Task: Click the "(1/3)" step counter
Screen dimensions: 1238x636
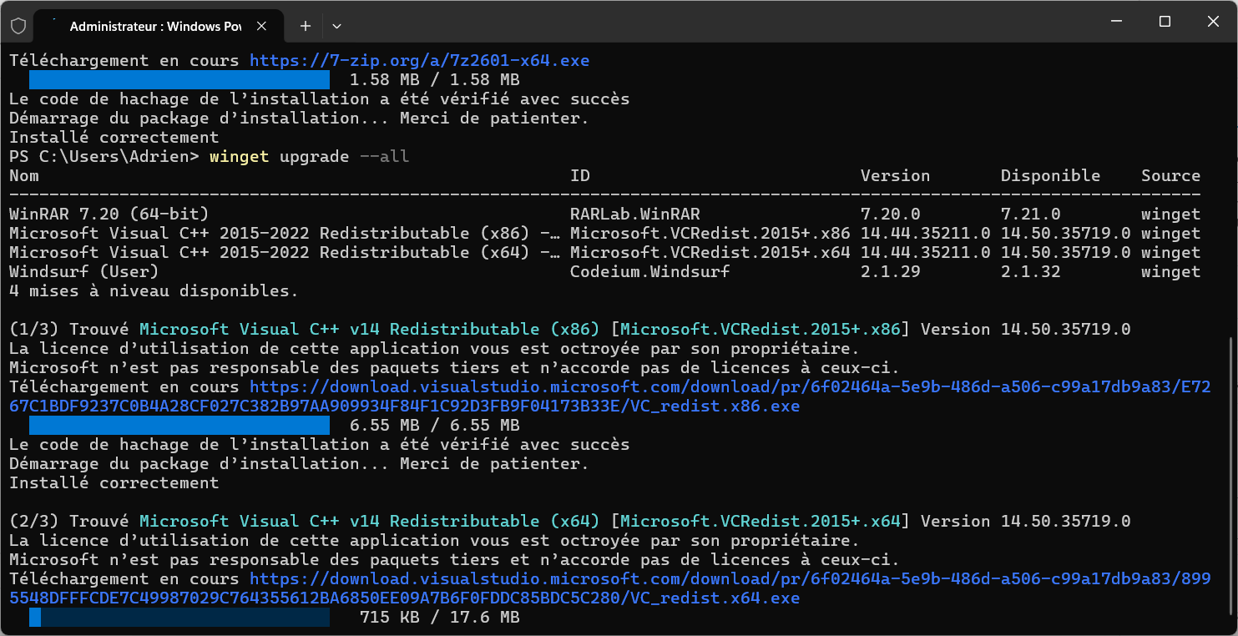Action: (x=34, y=330)
